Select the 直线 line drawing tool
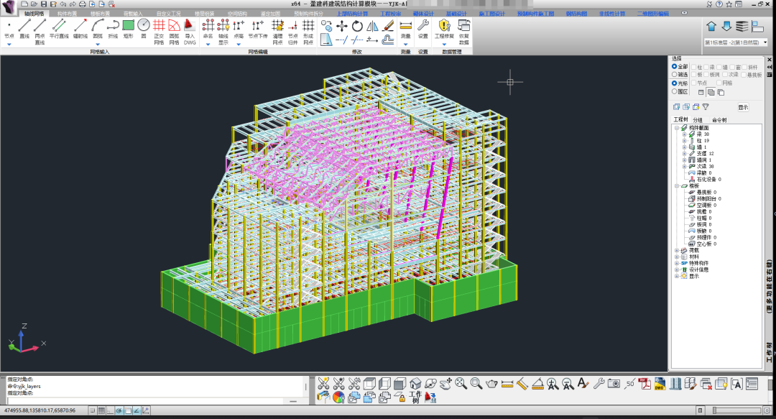776x419 pixels. pyautogui.click(x=24, y=29)
